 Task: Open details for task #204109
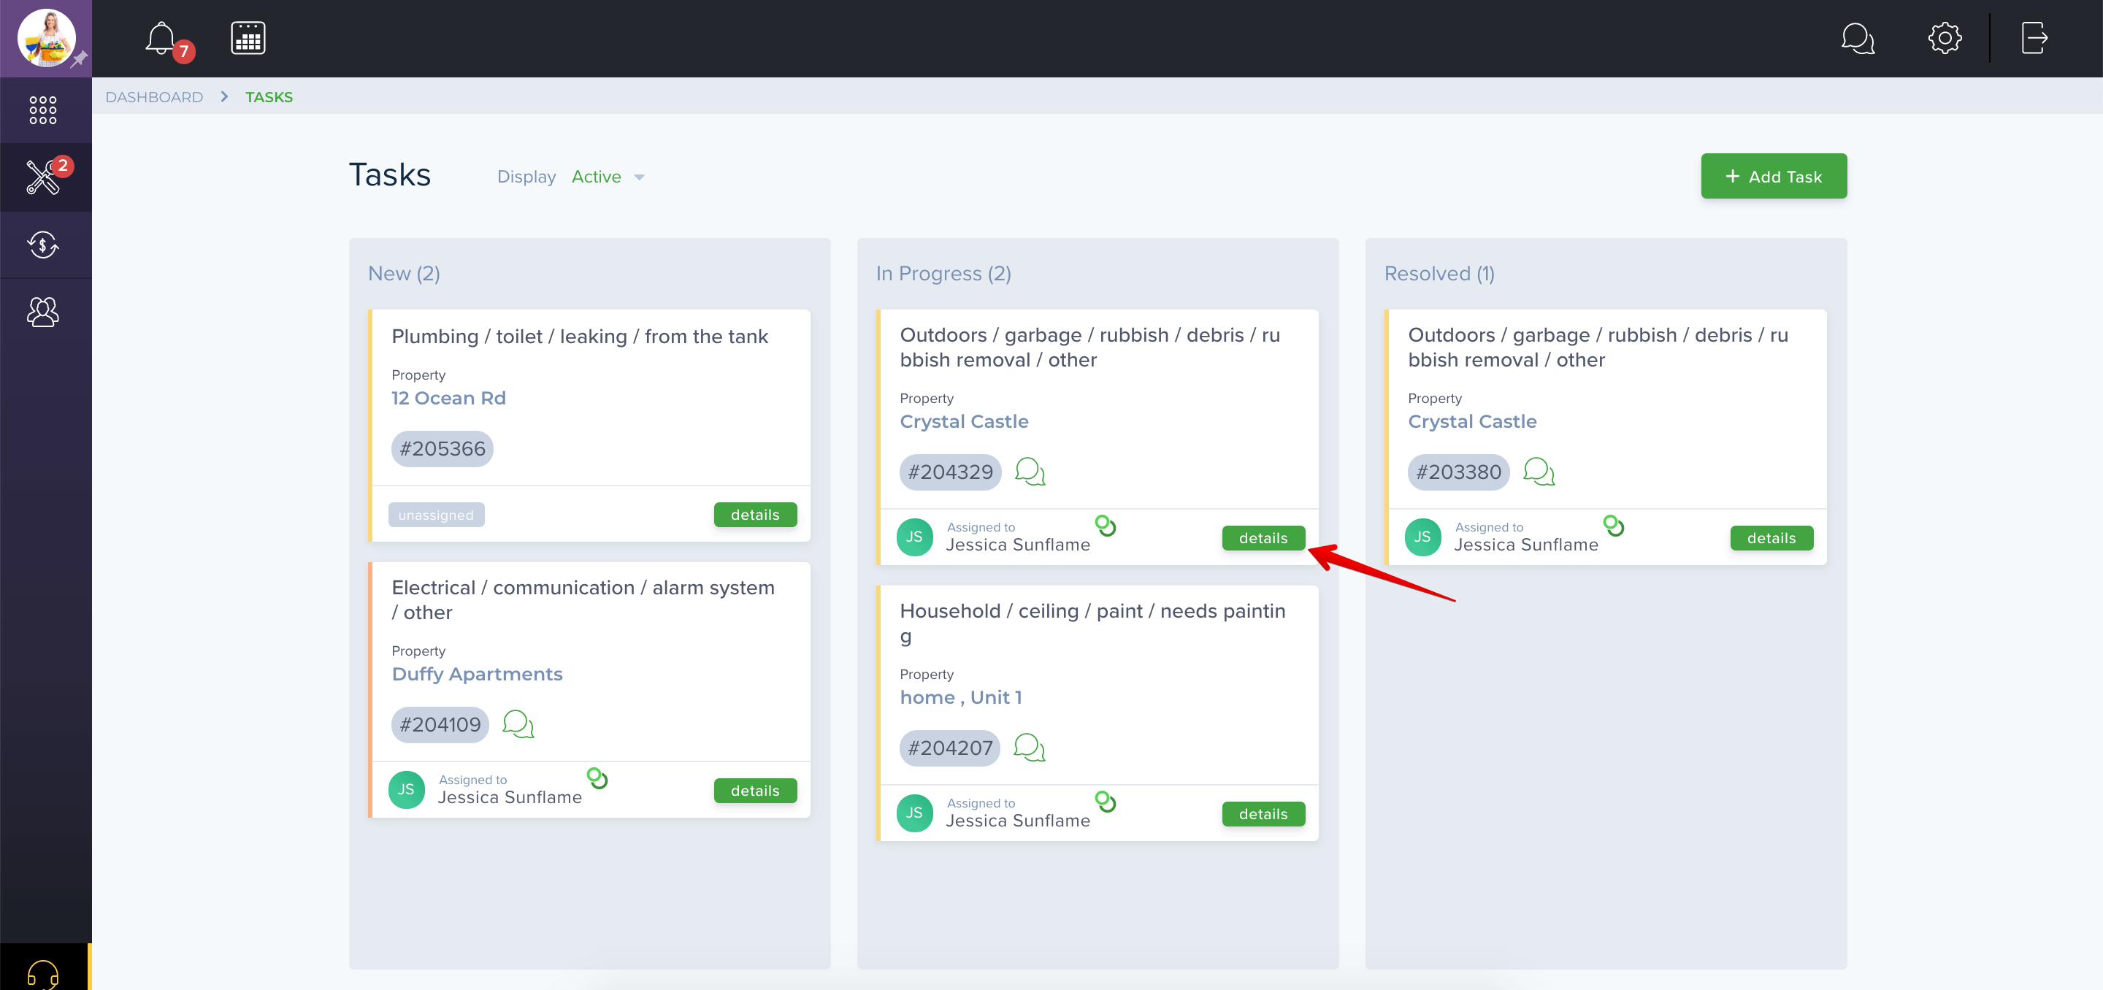point(755,791)
